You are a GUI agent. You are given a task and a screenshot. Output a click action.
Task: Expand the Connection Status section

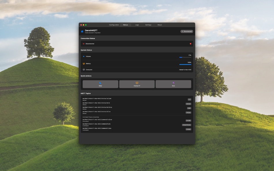click(x=87, y=38)
